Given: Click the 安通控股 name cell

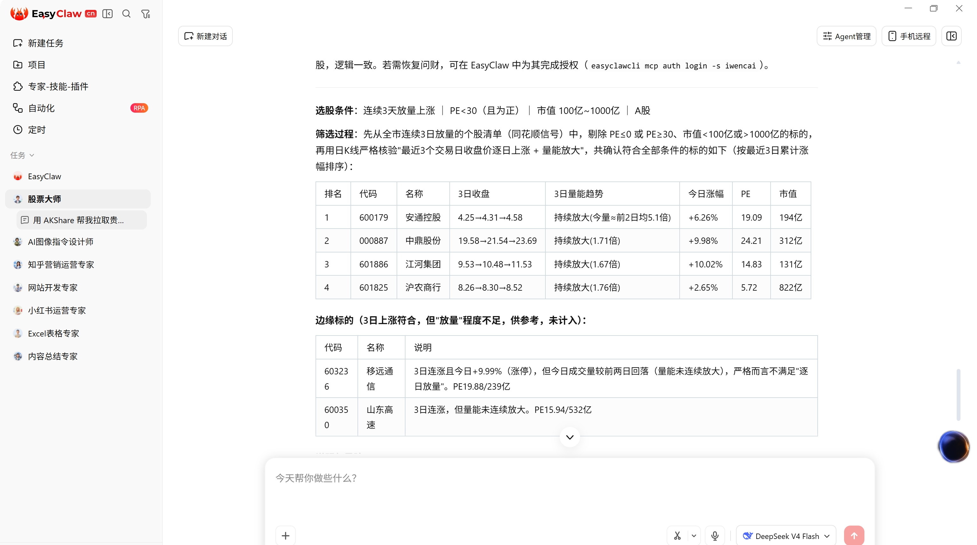Looking at the screenshot, I should (x=423, y=217).
